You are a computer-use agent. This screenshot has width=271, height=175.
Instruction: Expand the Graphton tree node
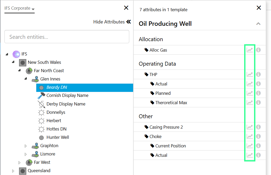point(26,146)
